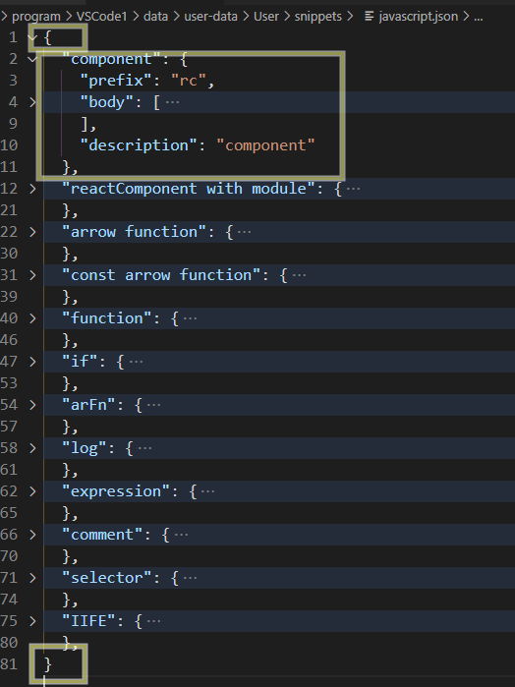Click the User breadcrumb segment
This screenshot has height=687, width=515.
pos(266,17)
